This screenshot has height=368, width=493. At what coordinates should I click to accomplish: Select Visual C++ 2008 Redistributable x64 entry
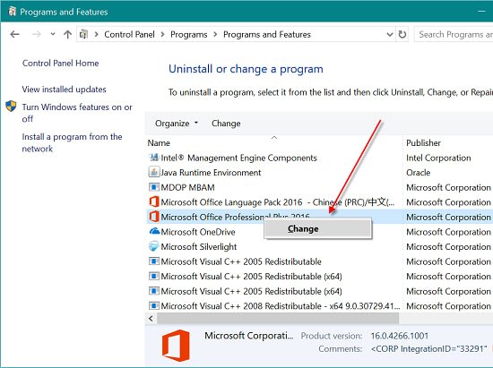click(x=281, y=306)
